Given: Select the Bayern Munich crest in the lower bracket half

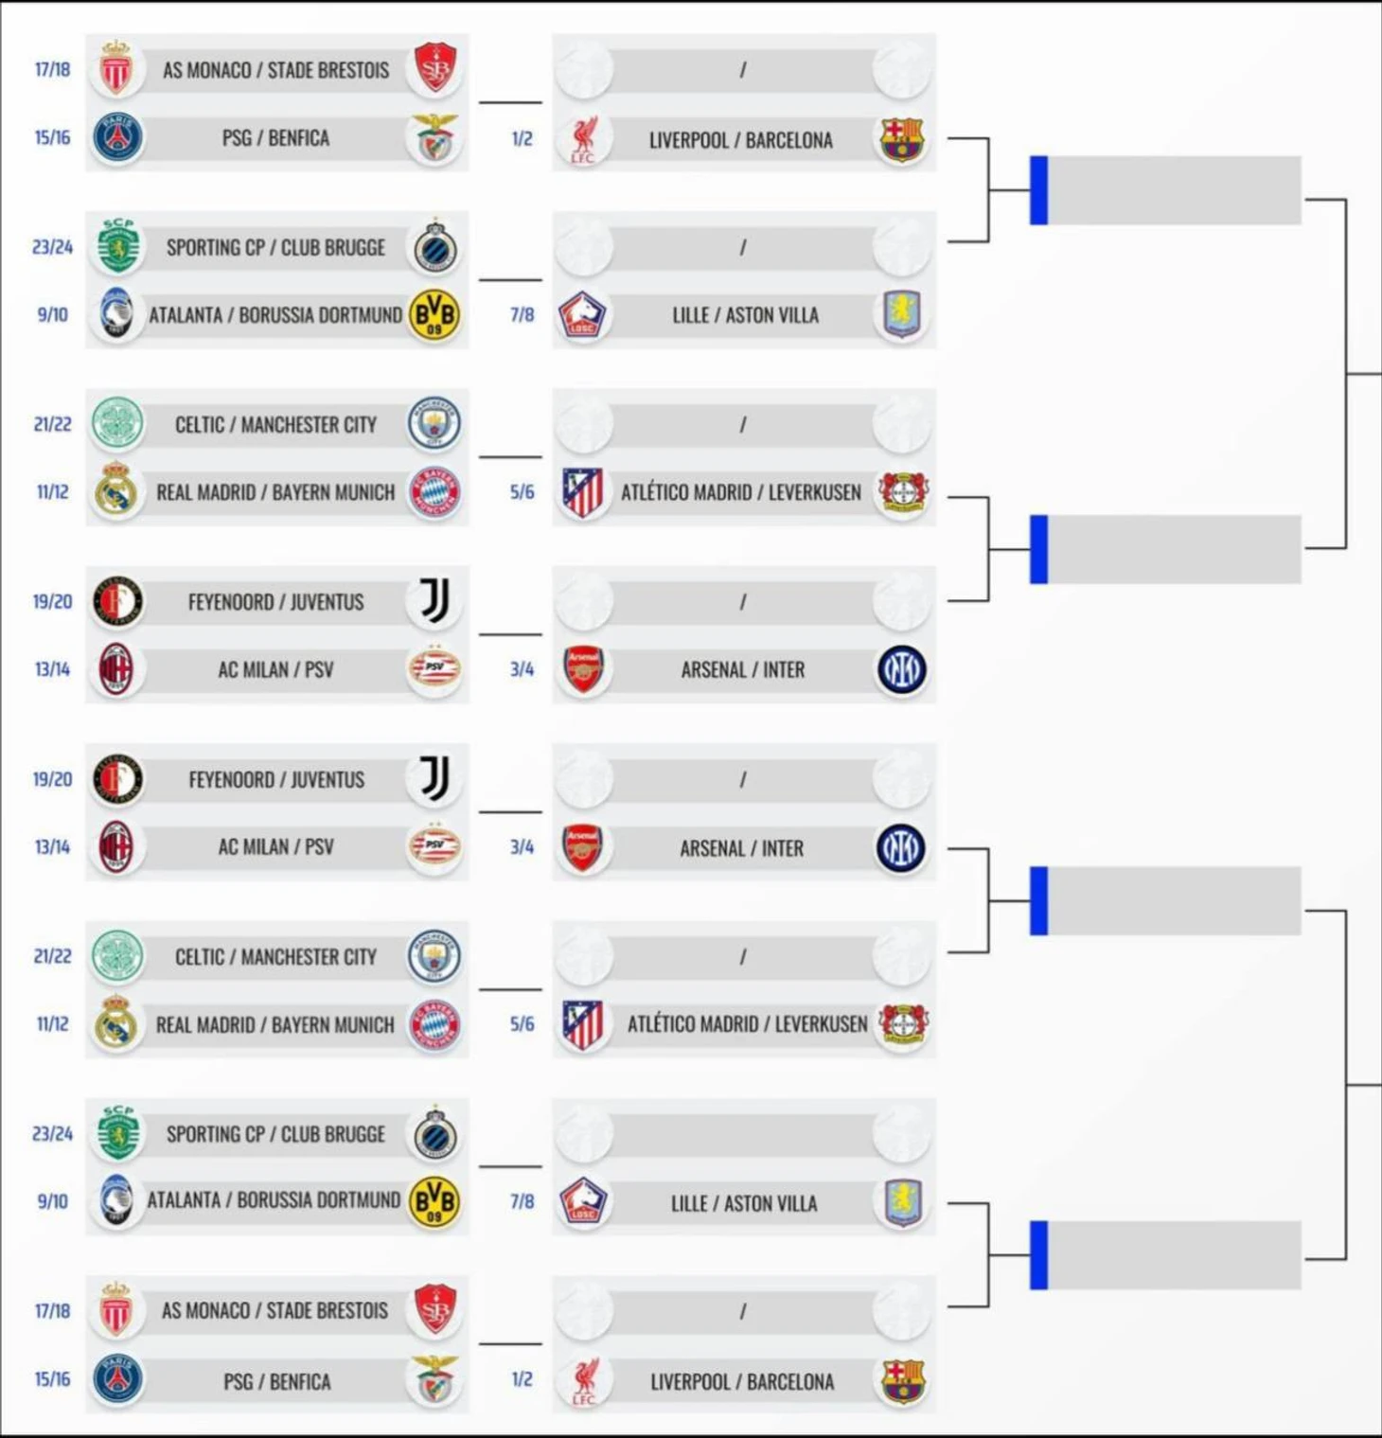Looking at the screenshot, I should click(x=434, y=1024).
